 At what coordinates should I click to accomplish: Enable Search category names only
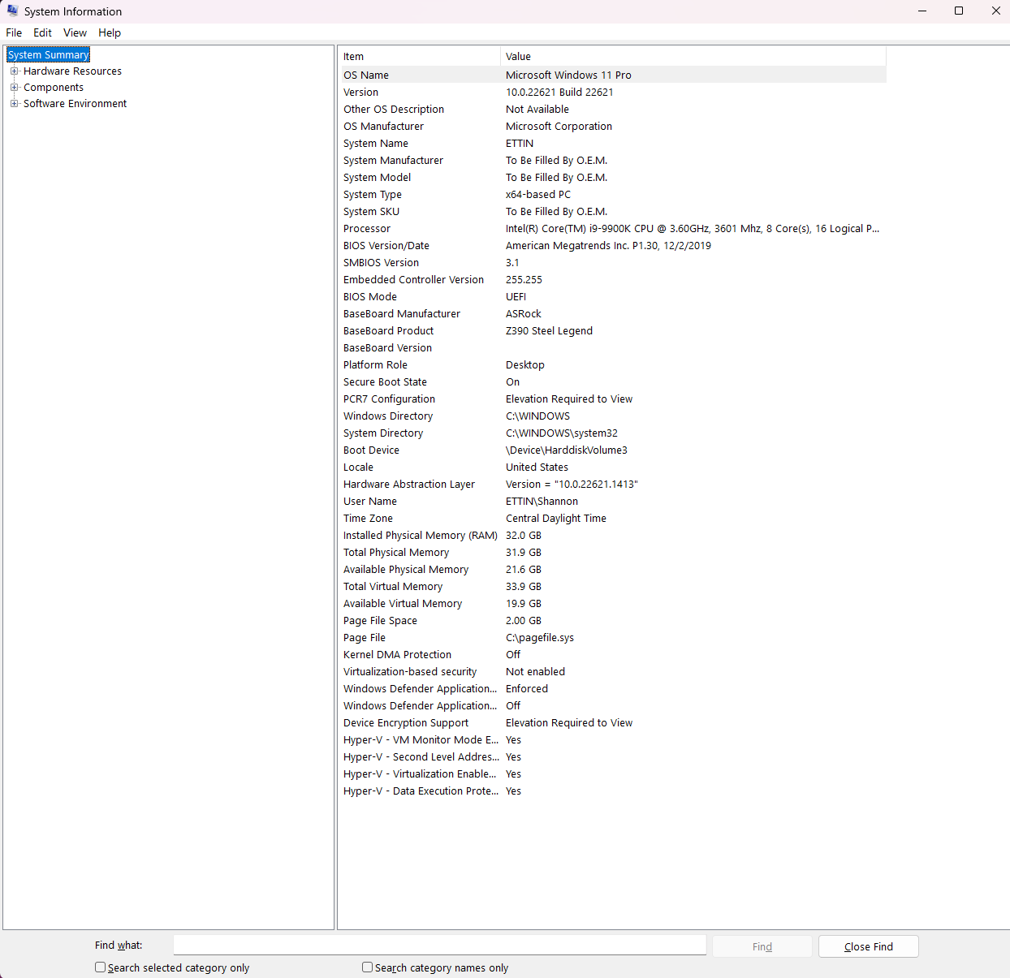pyautogui.click(x=367, y=967)
